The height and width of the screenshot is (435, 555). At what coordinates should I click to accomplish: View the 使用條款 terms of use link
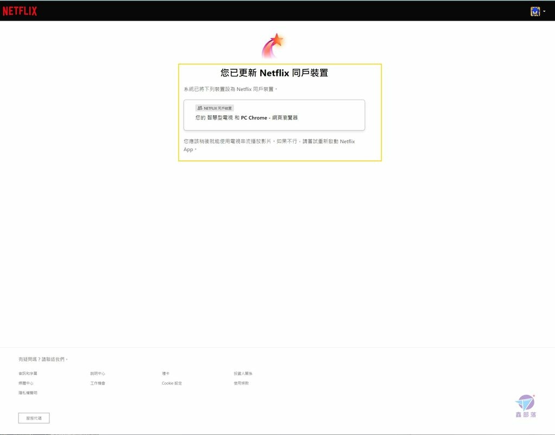pyautogui.click(x=241, y=383)
